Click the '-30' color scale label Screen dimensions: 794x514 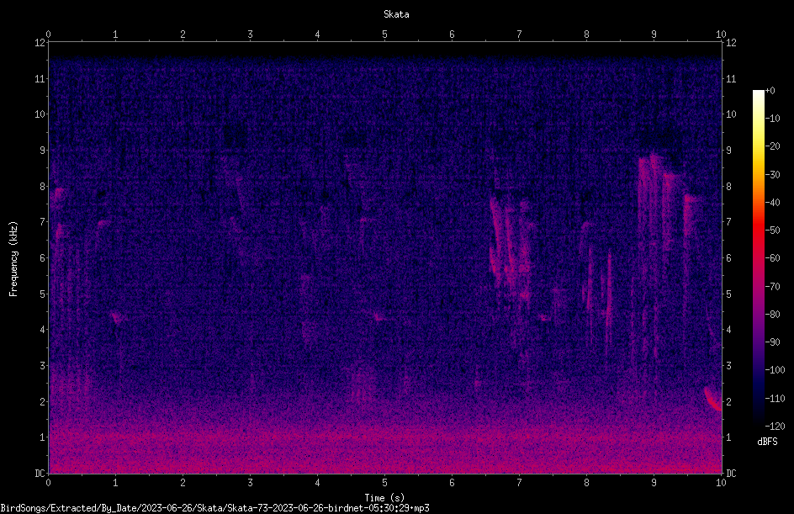coord(772,174)
